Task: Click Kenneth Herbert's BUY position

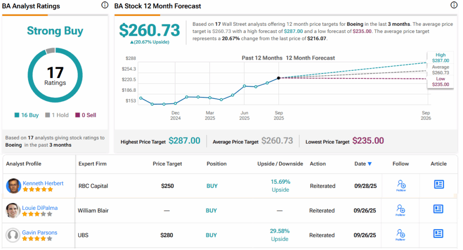Action: (212, 186)
